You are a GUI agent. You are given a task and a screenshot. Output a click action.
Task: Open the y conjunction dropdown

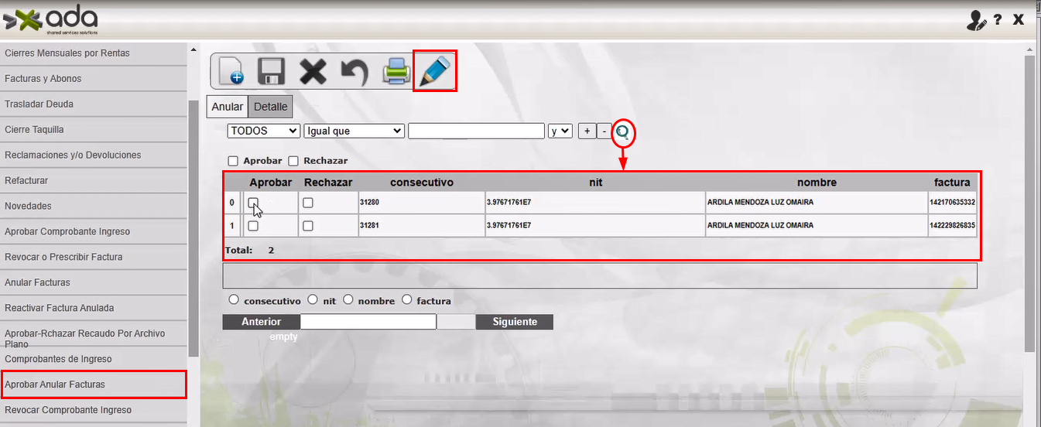(x=560, y=132)
